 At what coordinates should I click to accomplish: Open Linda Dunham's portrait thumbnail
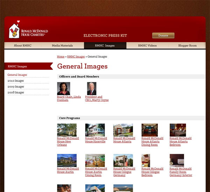tap(63, 88)
